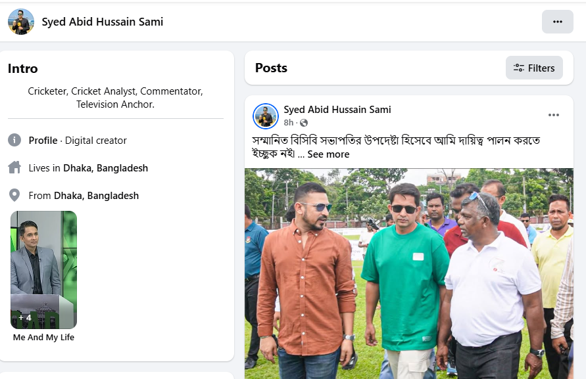Screen dimensions: 586x379
Task: Click the Lives in Dhaka, Bangladesh link
Action: 105,168
